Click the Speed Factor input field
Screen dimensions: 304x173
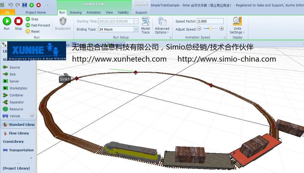click(210, 21)
